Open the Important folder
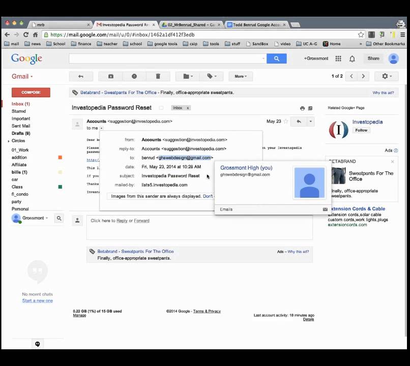This screenshot has height=366, width=410. (x=21, y=118)
